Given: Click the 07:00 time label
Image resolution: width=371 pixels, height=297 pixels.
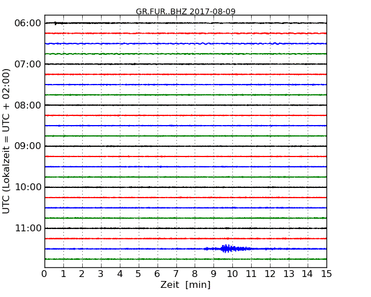Looking at the screenshot, I should (28, 64).
